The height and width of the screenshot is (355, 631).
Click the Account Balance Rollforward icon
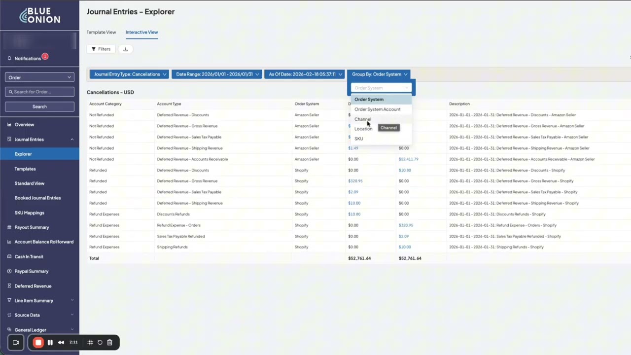point(9,242)
